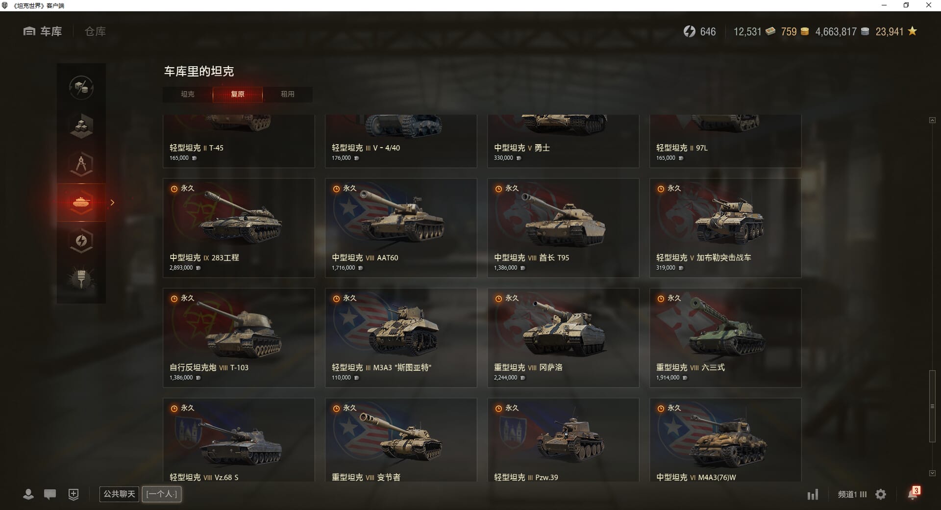The width and height of the screenshot is (941, 510).
Task: Expand the sidebar with the arrow chevron
Action: tap(112, 203)
